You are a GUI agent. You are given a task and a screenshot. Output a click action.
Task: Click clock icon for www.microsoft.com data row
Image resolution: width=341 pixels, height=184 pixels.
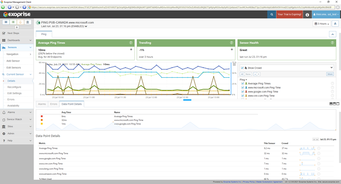click(x=318, y=153)
